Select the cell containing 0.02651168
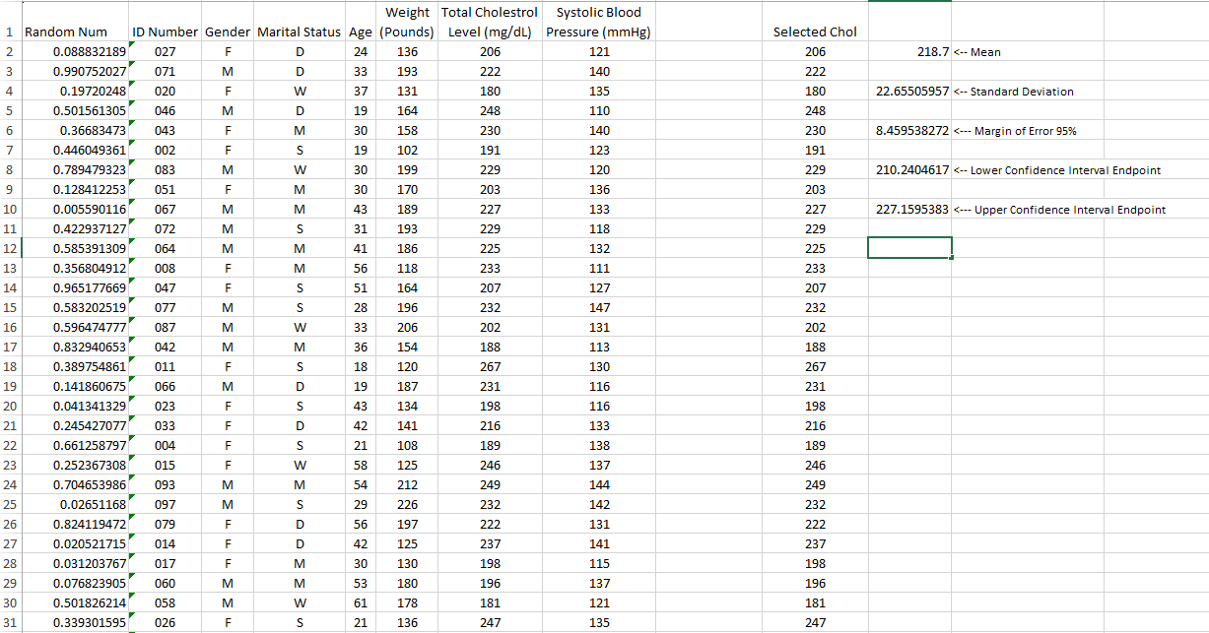The height and width of the screenshot is (633, 1209). pyautogui.click(x=74, y=504)
